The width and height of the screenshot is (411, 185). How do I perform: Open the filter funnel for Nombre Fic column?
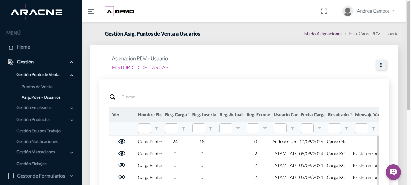tap(156, 129)
